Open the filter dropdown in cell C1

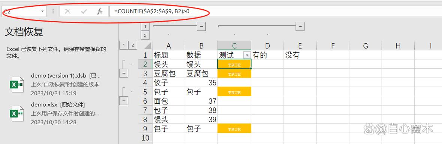[x=247, y=55]
